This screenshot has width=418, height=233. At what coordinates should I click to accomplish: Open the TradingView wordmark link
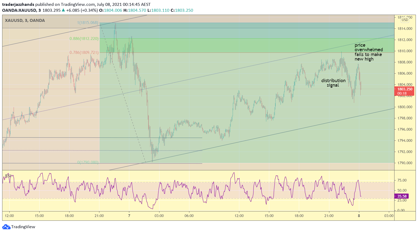click(23, 227)
